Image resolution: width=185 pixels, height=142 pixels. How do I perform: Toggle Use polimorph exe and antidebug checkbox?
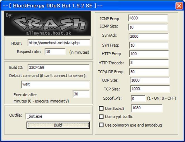101,125
